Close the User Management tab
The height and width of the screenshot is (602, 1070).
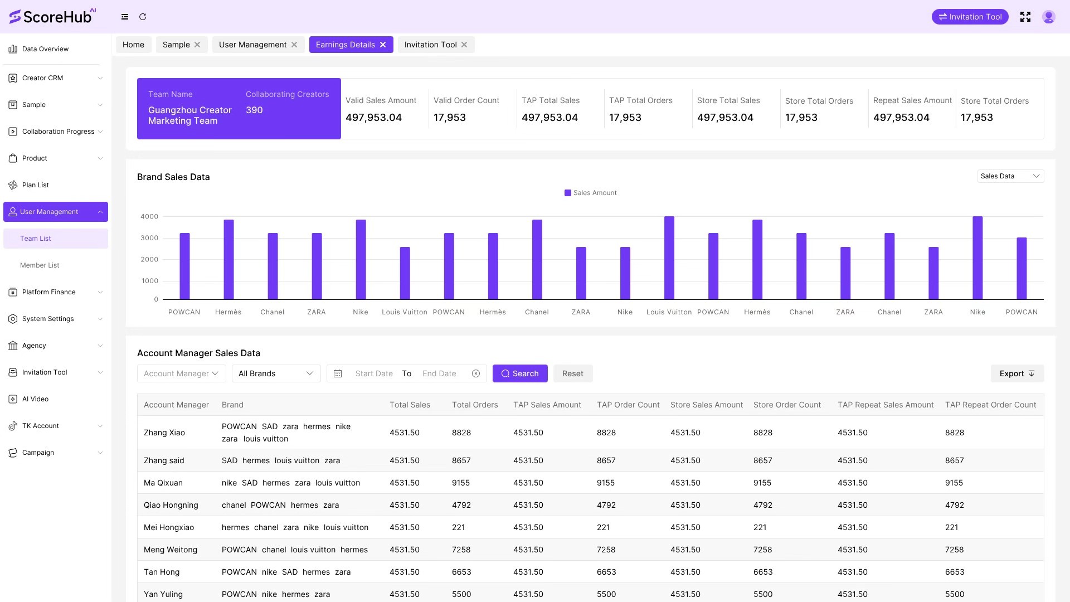coord(294,45)
